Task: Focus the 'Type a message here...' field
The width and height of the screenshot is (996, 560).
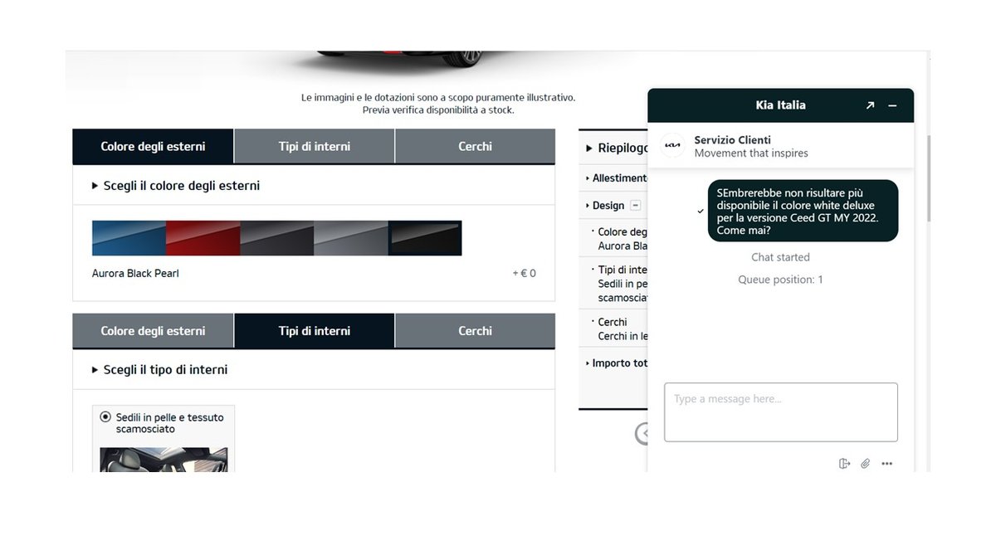Action: [781, 412]
